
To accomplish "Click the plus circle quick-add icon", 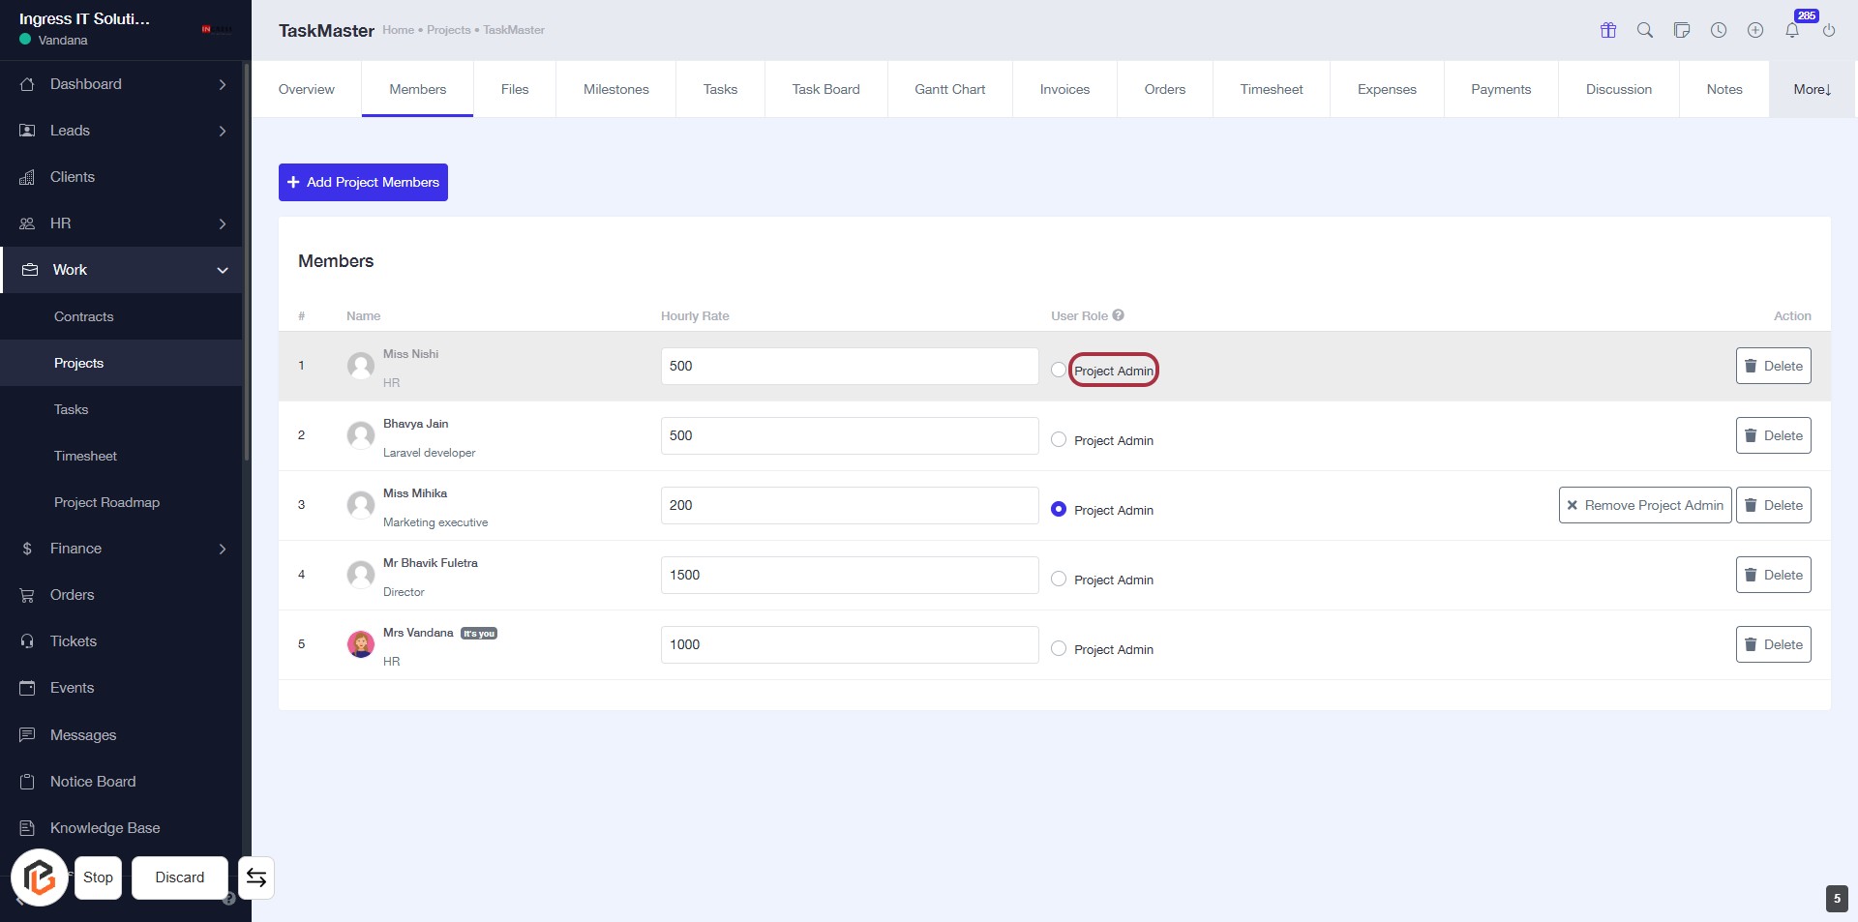I will 1755,30.
